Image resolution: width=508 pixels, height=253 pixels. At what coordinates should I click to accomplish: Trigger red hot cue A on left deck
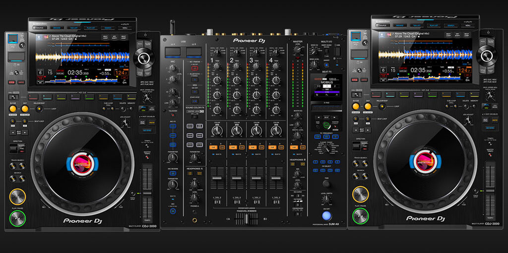pyautogui.click(x=33, y=97)
